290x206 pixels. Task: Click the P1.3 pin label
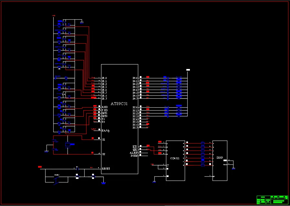pyautogui.click(x=105, y=87)
